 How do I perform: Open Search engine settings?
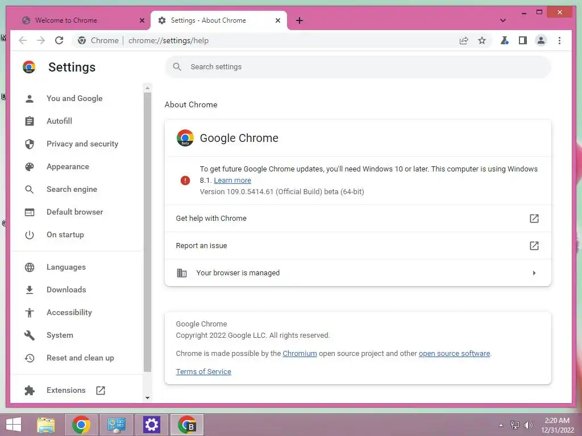(x=72, y=189)
